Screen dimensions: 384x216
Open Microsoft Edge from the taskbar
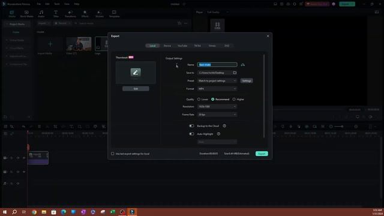point(64,212)
